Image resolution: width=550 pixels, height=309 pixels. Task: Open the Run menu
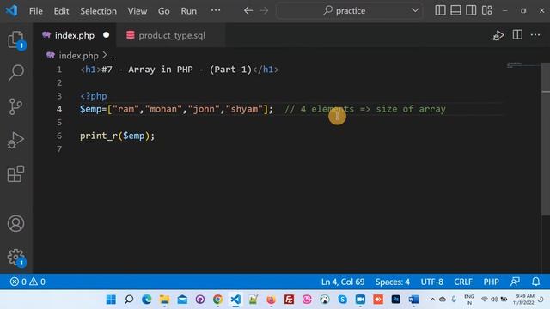[189, 11]
